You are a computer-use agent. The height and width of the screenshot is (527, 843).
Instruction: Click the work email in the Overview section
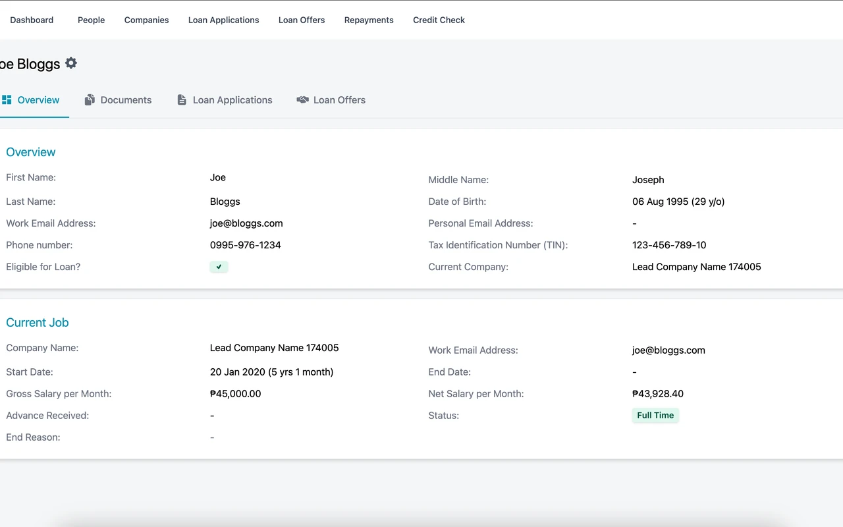click(246, 223)
